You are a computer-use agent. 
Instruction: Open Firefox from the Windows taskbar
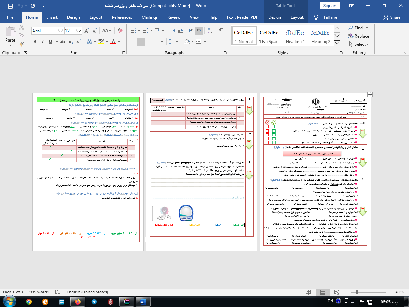78,302
